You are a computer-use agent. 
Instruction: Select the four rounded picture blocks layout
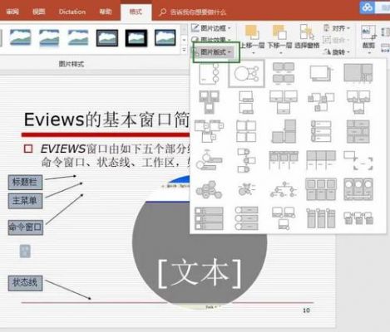[284, 73]
